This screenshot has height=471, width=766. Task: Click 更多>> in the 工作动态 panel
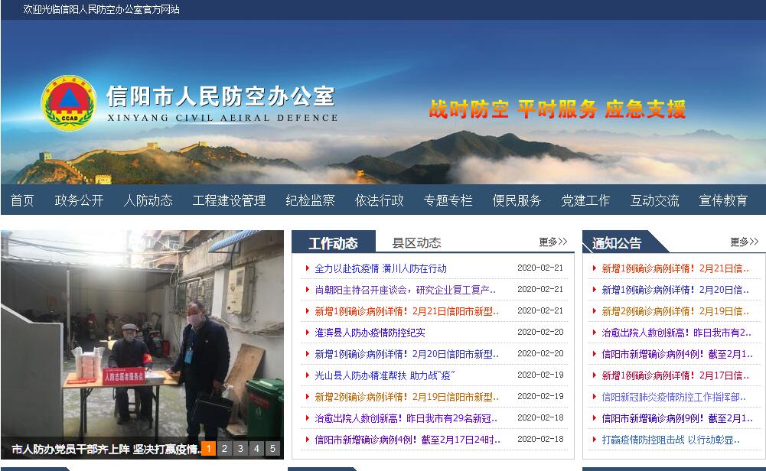pyautogui.click(x=552, y=242)
